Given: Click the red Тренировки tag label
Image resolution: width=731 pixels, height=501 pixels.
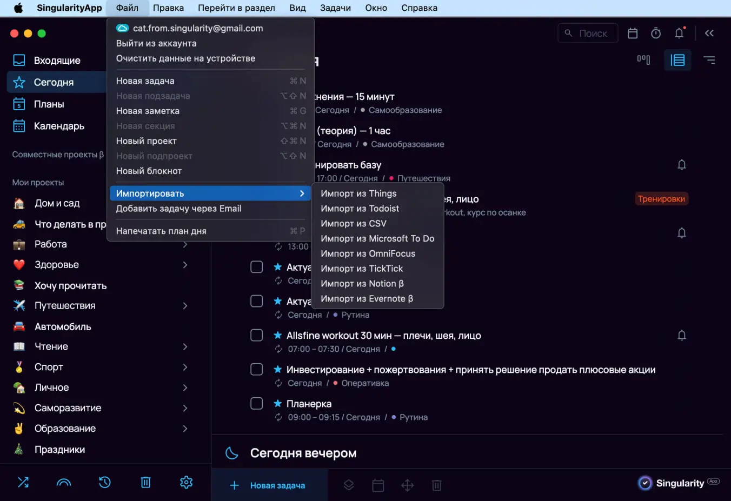Looking at the screenshot, I should pos(661,199).
